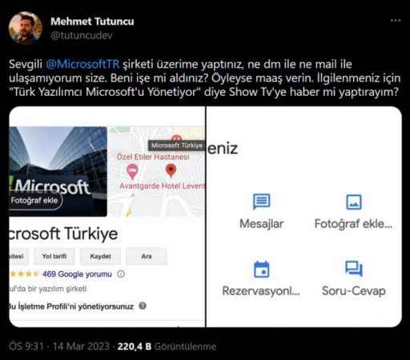Click the info icon beside Google yorumu
Viewport: 410px width, 360px height.
(121, 274)
